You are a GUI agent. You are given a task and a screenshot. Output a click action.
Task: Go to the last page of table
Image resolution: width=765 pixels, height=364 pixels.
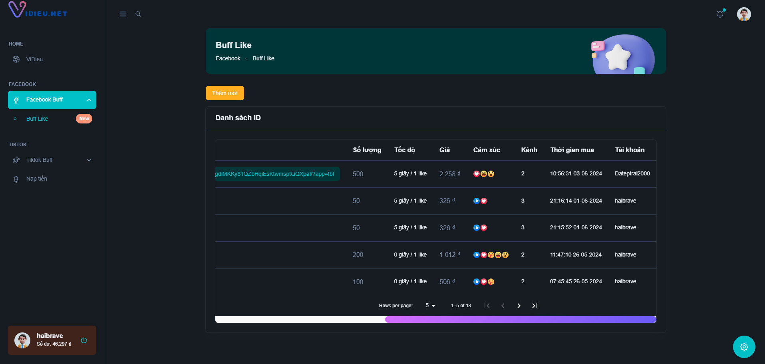pos(535,306)
